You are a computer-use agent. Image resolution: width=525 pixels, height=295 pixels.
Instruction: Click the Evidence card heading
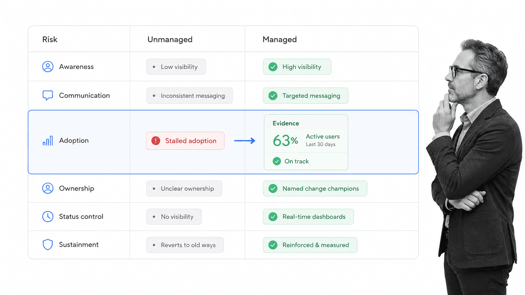tap(286, 124)
